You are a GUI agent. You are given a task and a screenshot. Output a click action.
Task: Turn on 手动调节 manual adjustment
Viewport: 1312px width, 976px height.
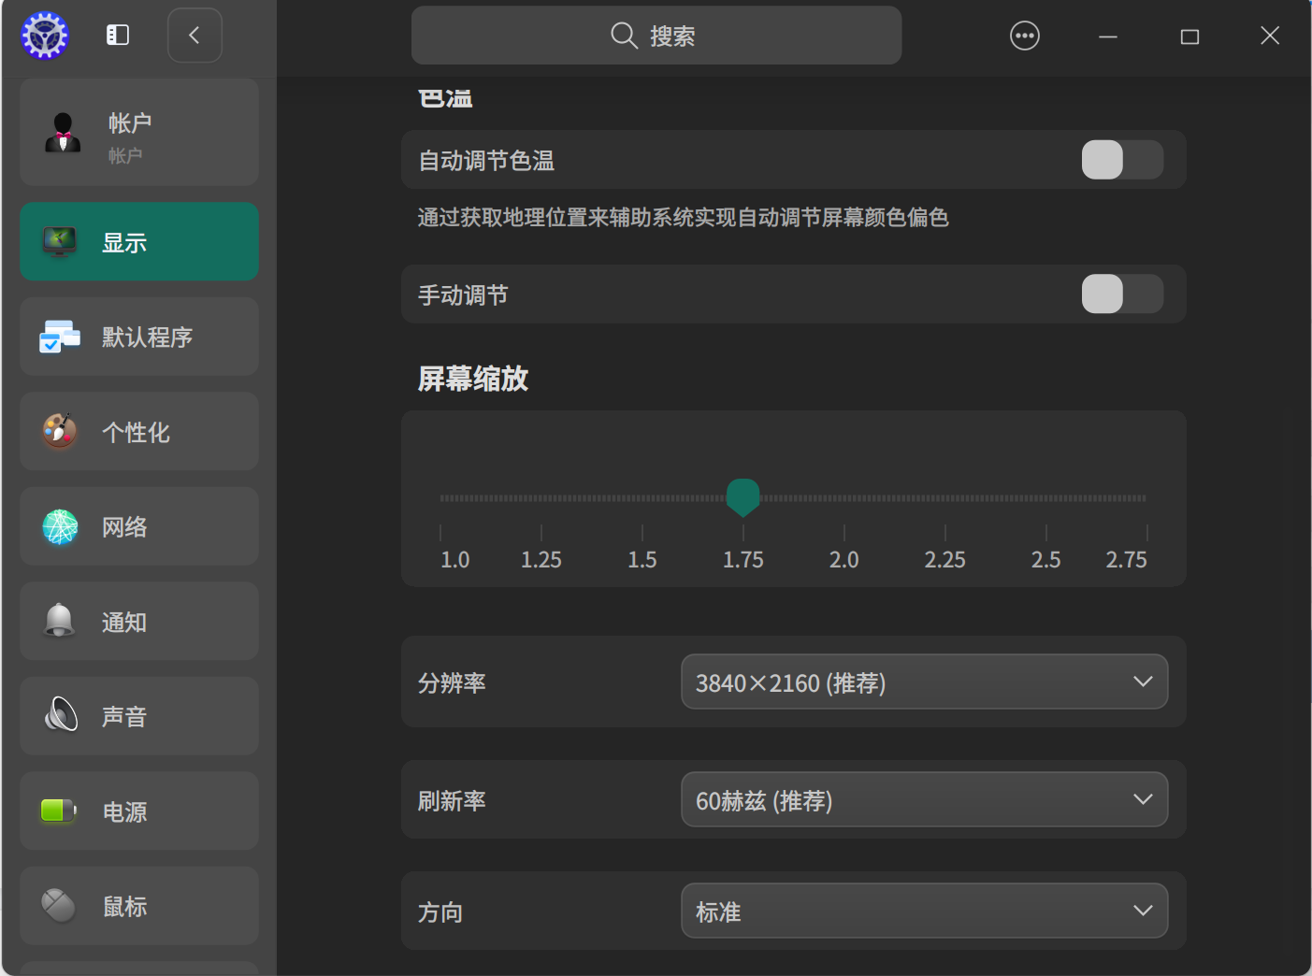[1121, 294]
